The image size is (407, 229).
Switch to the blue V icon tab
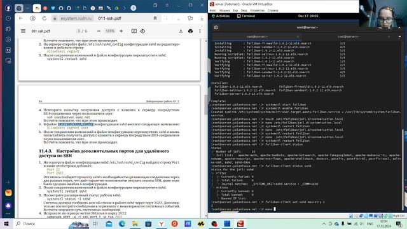click(x=53, y=8)
